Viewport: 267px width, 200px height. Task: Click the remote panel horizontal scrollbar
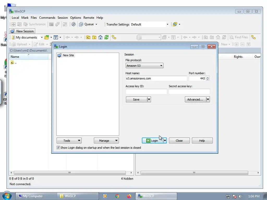[194, 173]
